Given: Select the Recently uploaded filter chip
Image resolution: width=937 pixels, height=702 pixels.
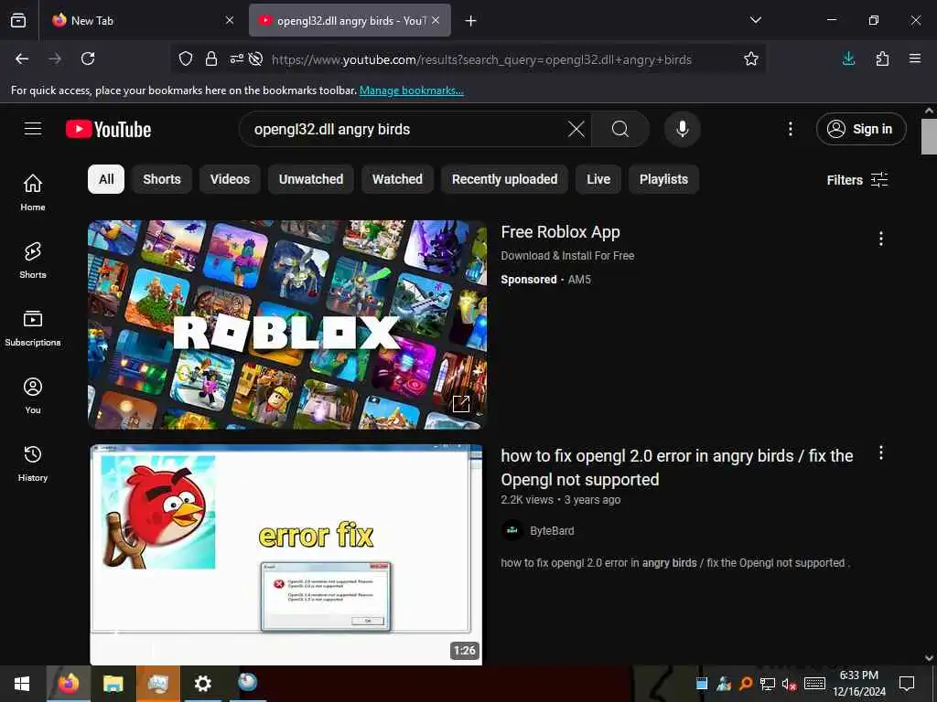Looking at the screenshot, I should (x=504, y=179).
